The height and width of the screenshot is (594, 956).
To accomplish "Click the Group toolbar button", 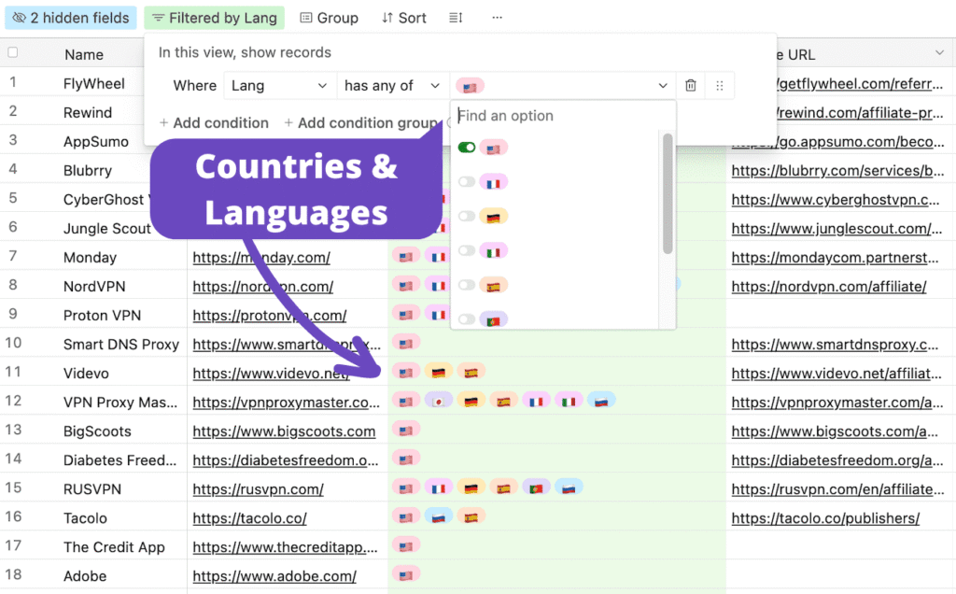I will [330, 18].
